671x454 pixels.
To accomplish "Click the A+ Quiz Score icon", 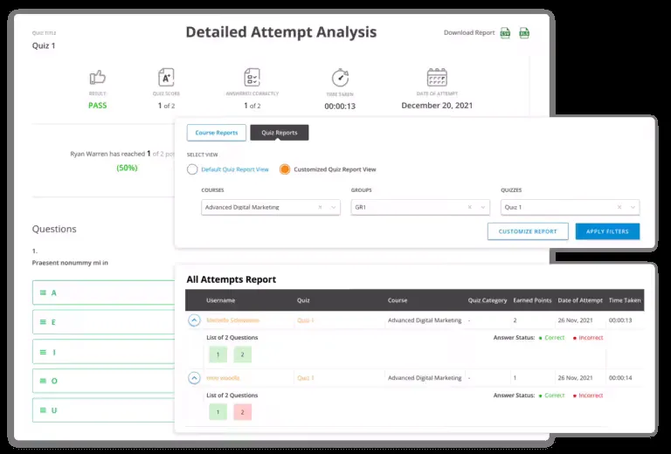I will (166, 78).
